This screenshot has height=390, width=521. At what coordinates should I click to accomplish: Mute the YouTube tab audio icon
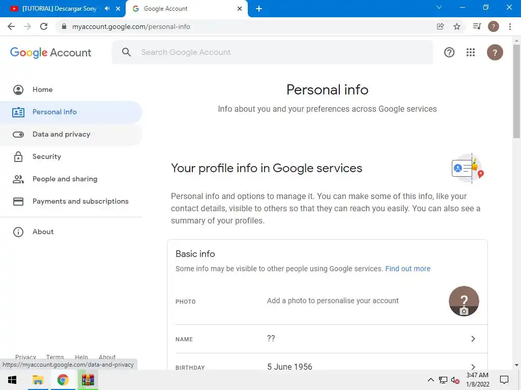(107, 9)
